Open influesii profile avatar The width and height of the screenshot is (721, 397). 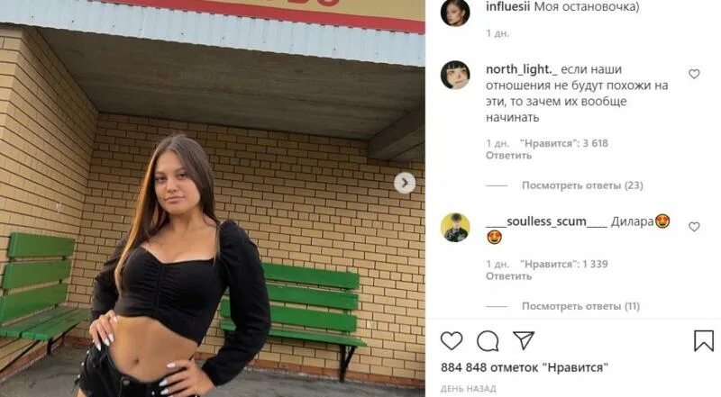pyautogui.click(x=455, y=12)
